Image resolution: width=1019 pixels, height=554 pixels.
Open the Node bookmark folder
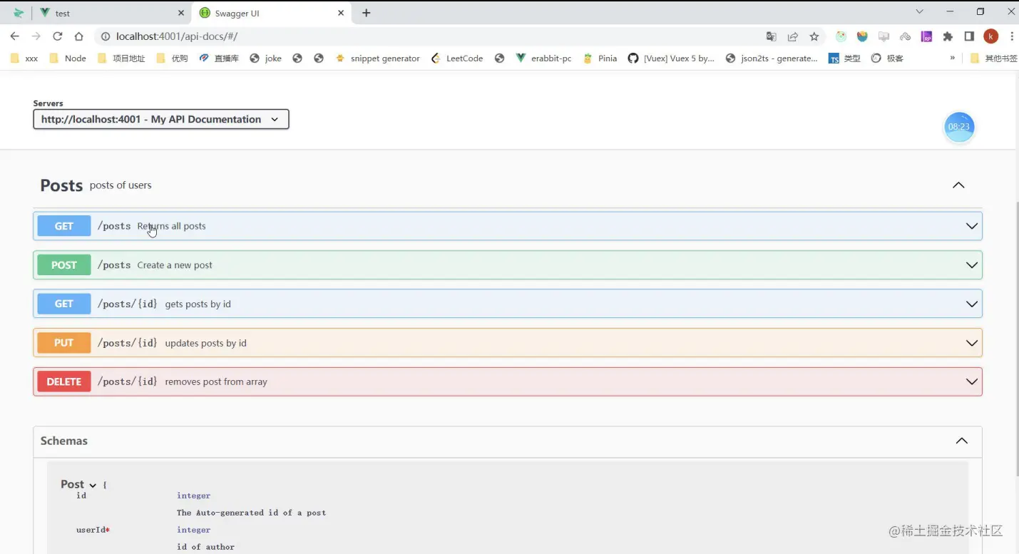(68, 58)
